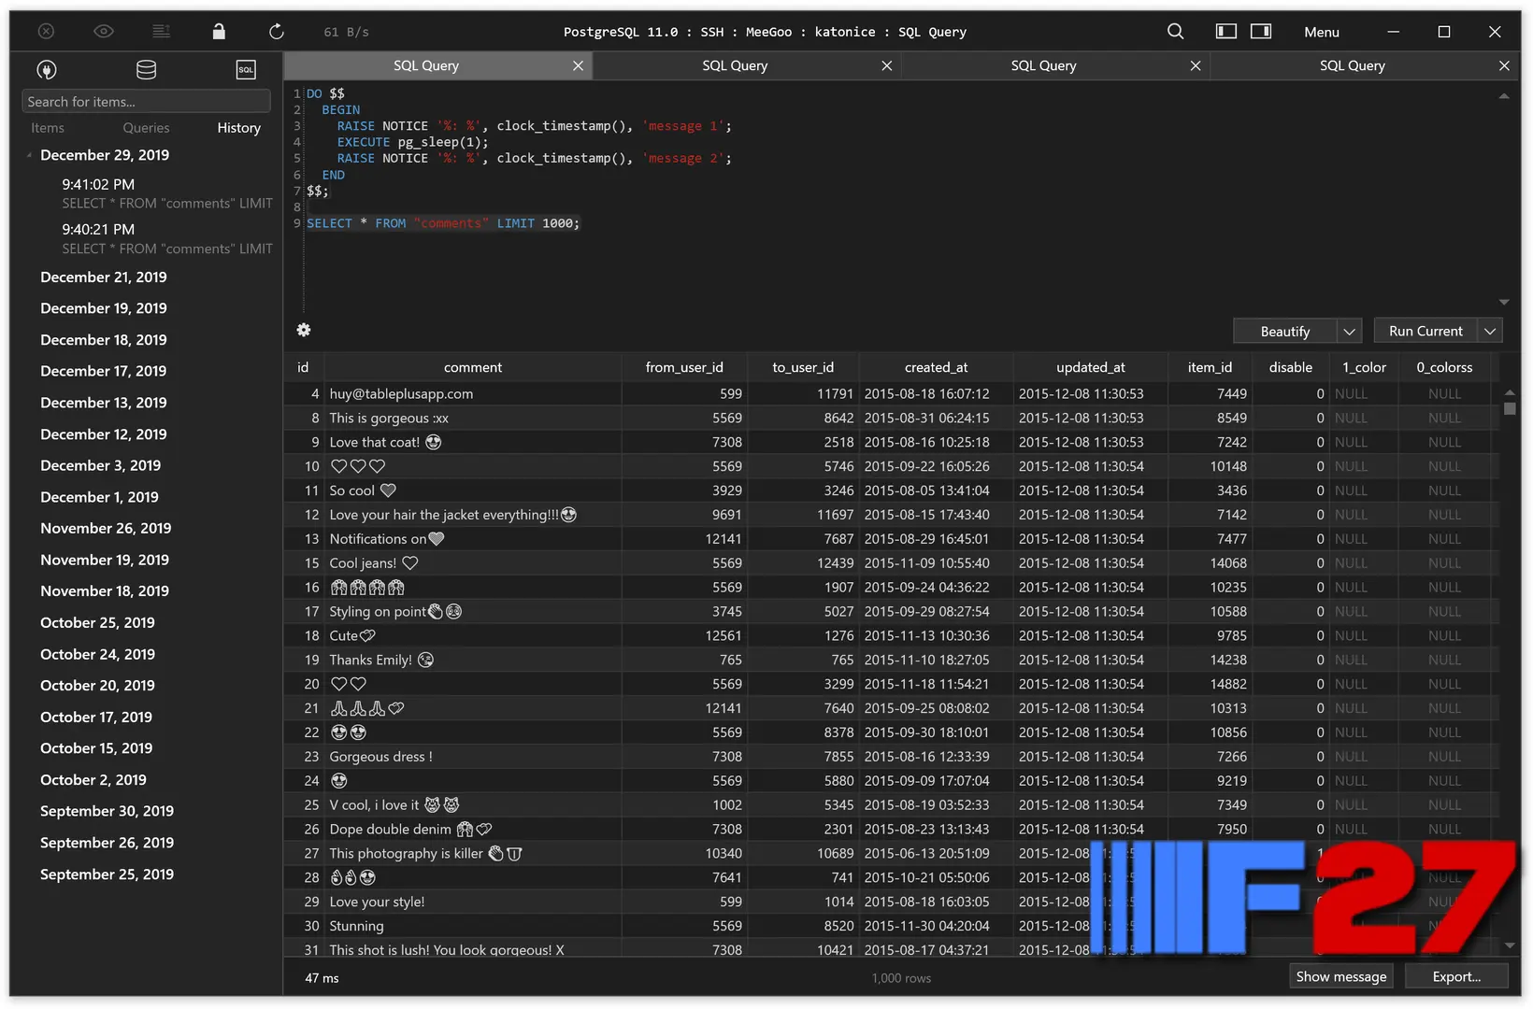
Task: Open history entry at 9:41:02 PM
Action: [x=166, y=193]
